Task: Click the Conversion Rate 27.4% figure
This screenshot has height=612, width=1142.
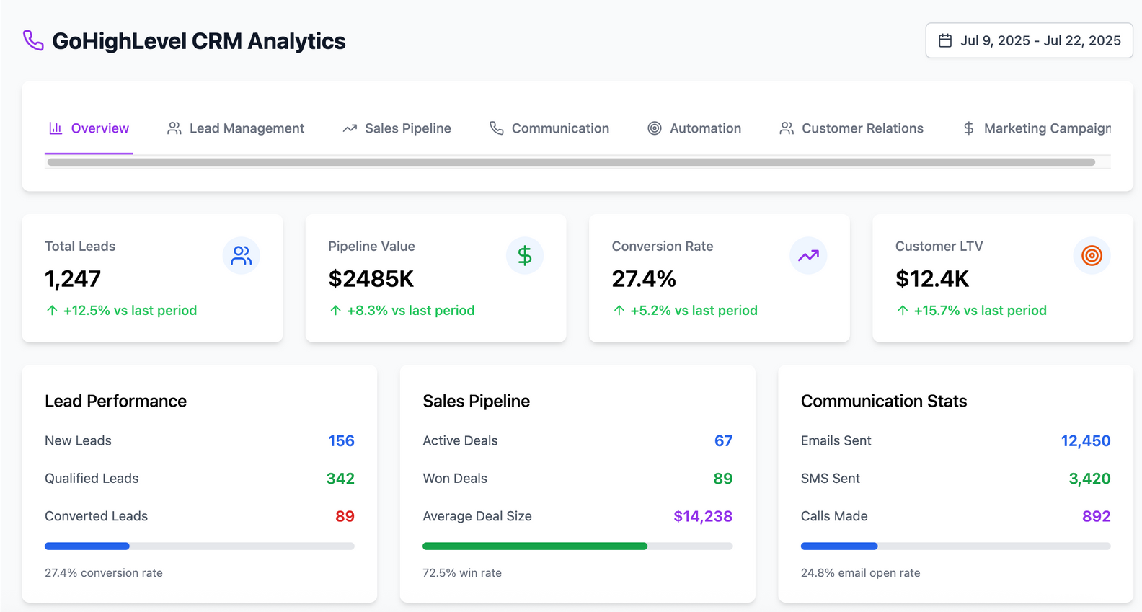Action: click(644, 279)
